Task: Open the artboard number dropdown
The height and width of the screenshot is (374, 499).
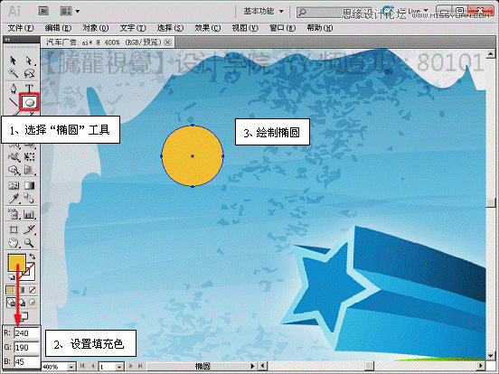Action: tap(119, 367)
